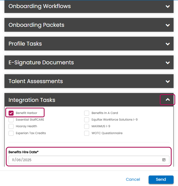Expand E-Signature Documents chevron

(x=168, y=63)
